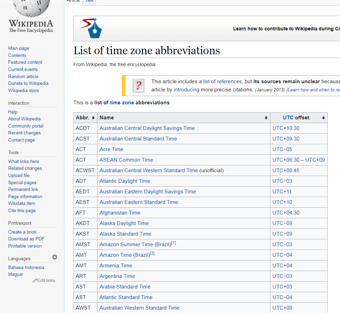Click the 'list of references' link
Viewport: 340px width, 313px height.
tap(222, 81)
